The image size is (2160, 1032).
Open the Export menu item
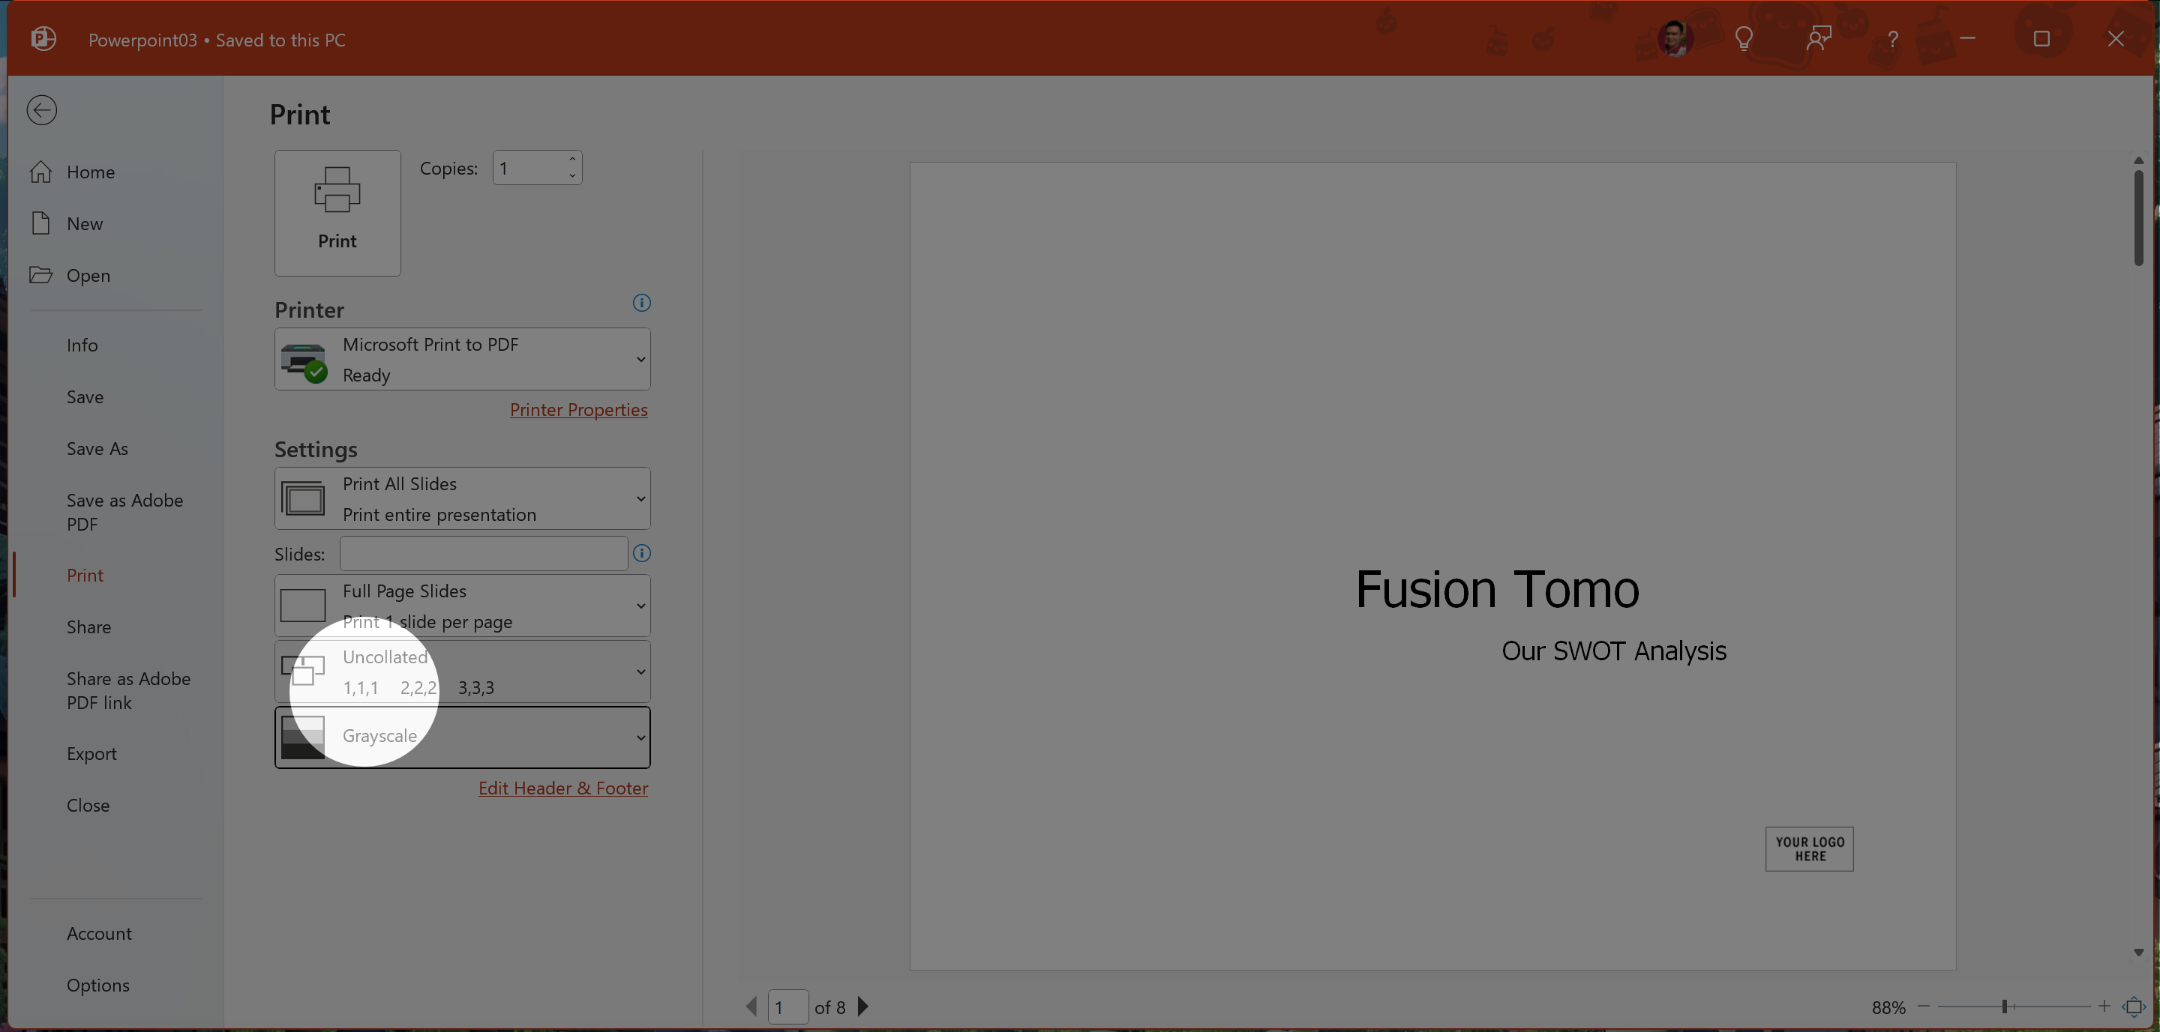coord(91,753)
